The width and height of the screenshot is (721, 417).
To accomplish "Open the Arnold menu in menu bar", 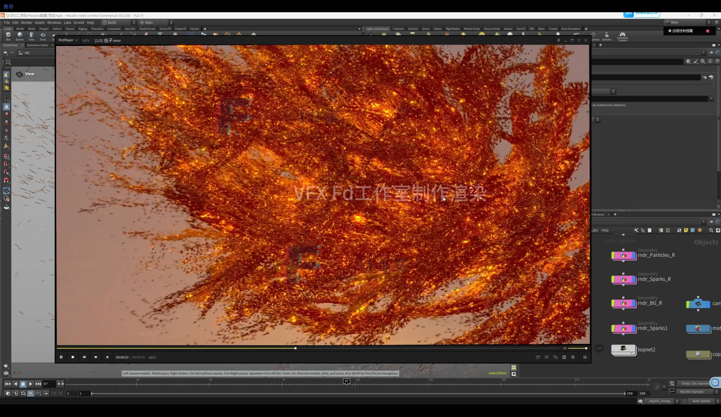I will [x=79, y=22].
